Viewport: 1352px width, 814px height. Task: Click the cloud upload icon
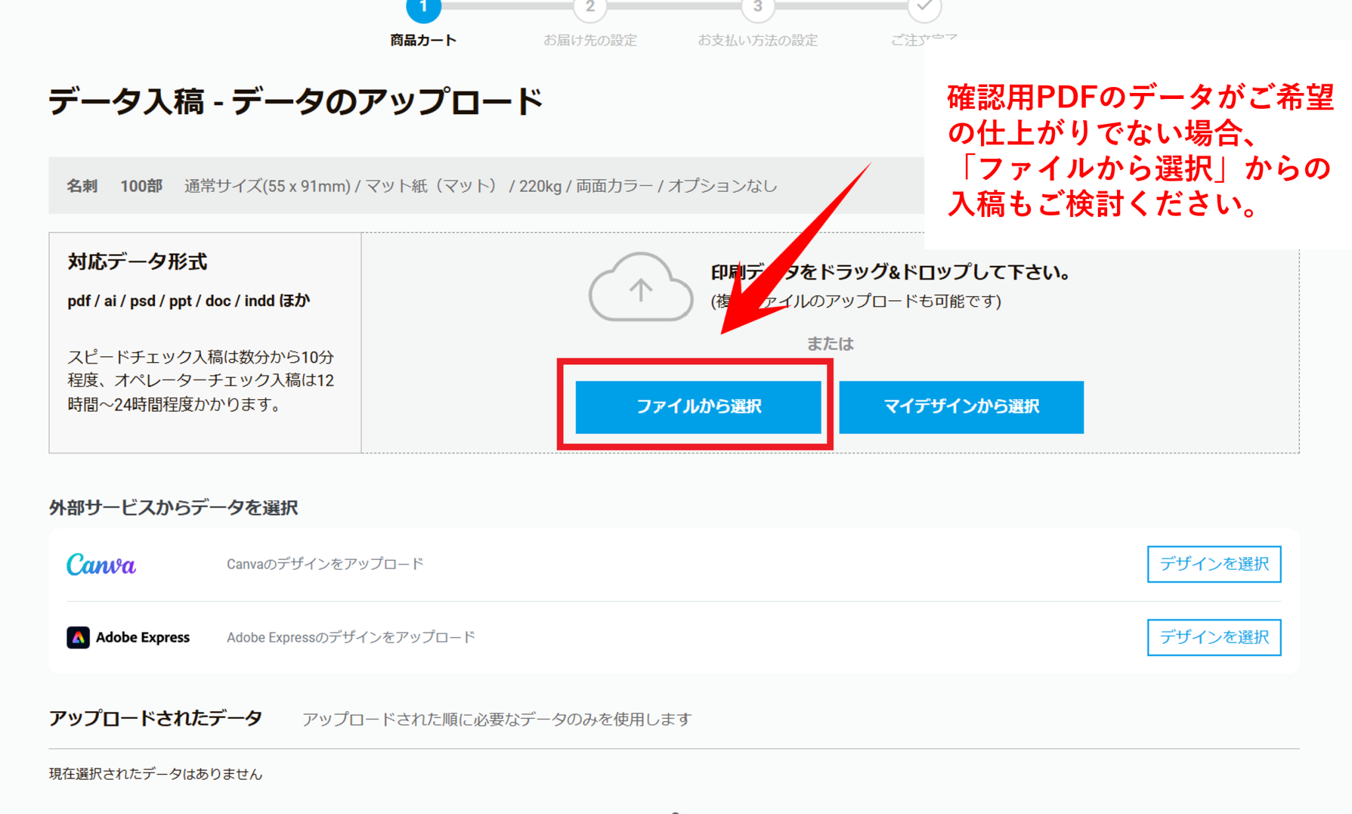(x=640, y=288)
